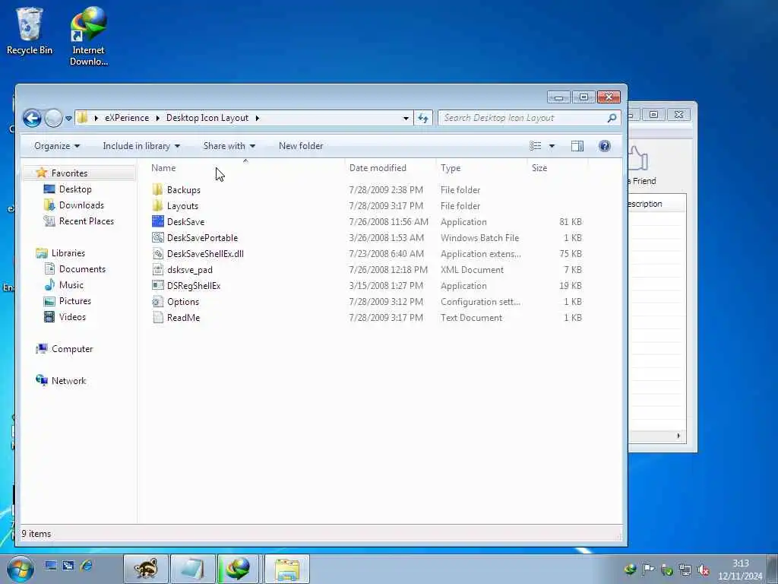778x584 pixels.
Task: Select Network in navigation pane
Action: tap(68, 381)
